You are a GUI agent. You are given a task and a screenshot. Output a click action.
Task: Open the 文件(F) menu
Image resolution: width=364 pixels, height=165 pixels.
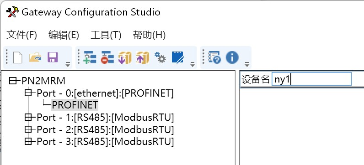(x=21, y=35)
